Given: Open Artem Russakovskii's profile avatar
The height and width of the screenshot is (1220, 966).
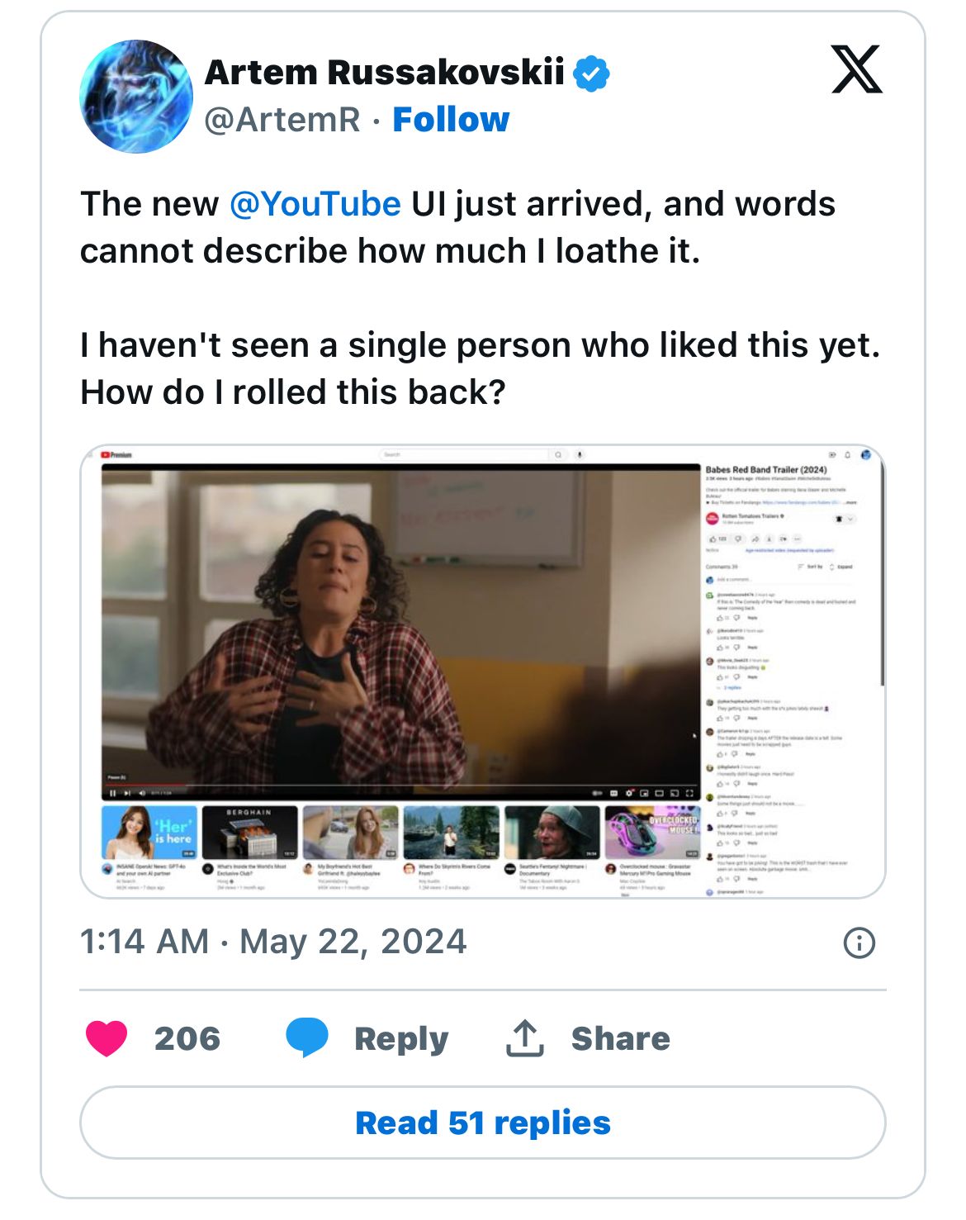Looking at the screenshot, I should click(136, 97).
